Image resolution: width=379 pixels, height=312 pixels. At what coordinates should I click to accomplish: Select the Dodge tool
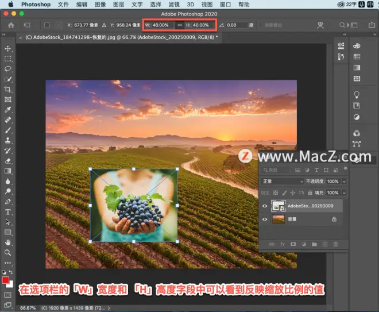coord(7,191)
